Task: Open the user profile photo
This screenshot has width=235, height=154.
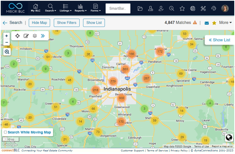Action: pyautogui.click(x=225, y=8)
